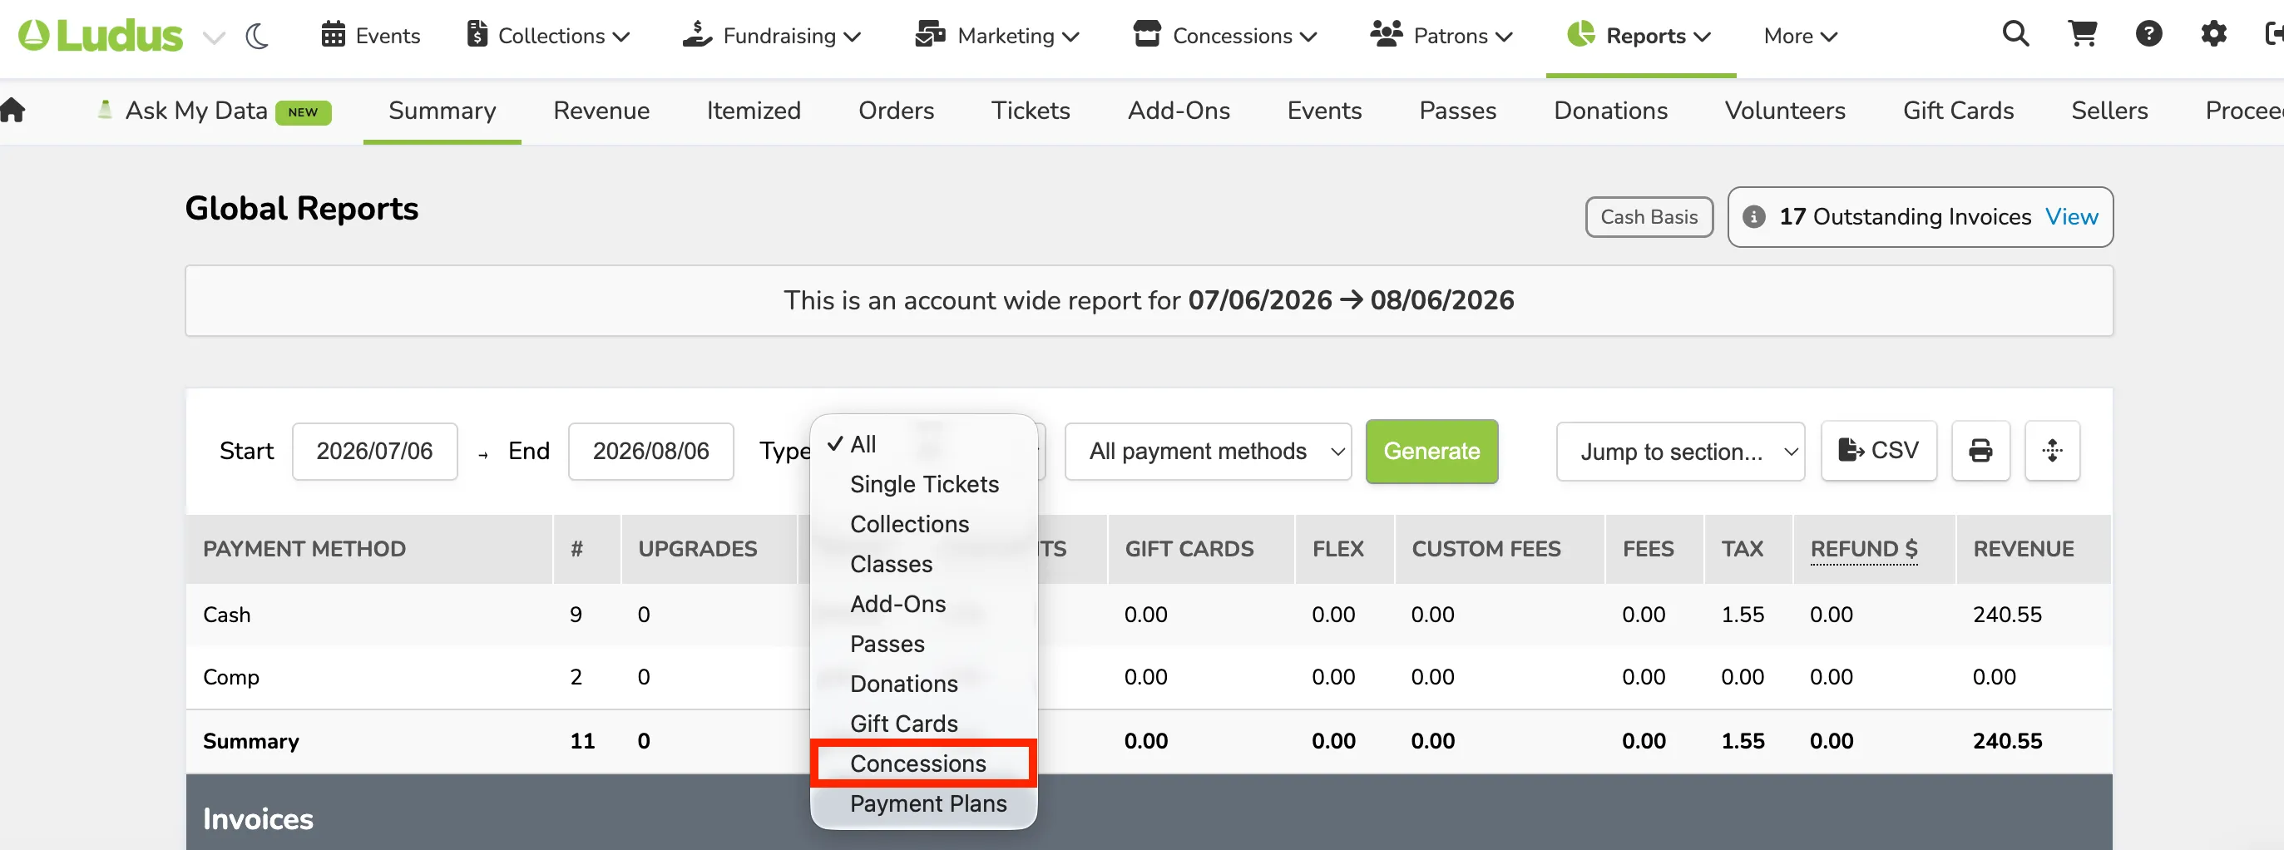Click REFUND $ column header
This screenshot has height=850, width=2284.
[1863, 549]
